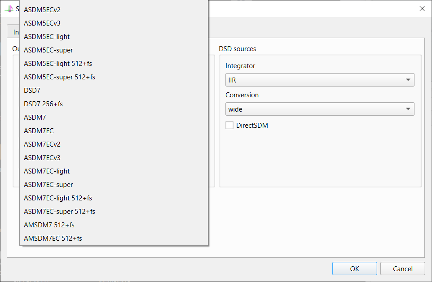Select DSD7 256+fs from list

point(43,104)
